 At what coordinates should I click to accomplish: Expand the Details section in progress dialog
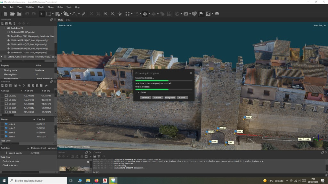[138, 92]
